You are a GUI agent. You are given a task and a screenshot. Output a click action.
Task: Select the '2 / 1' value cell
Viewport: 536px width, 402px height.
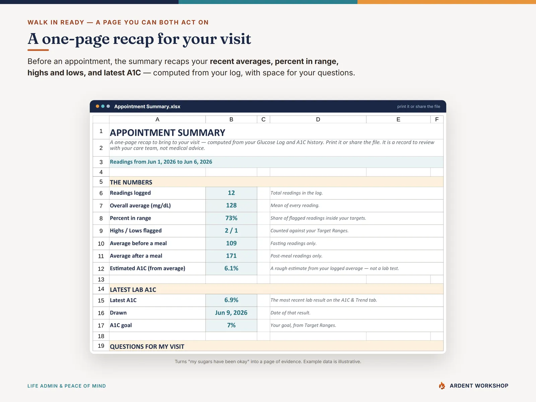[231, 231]
